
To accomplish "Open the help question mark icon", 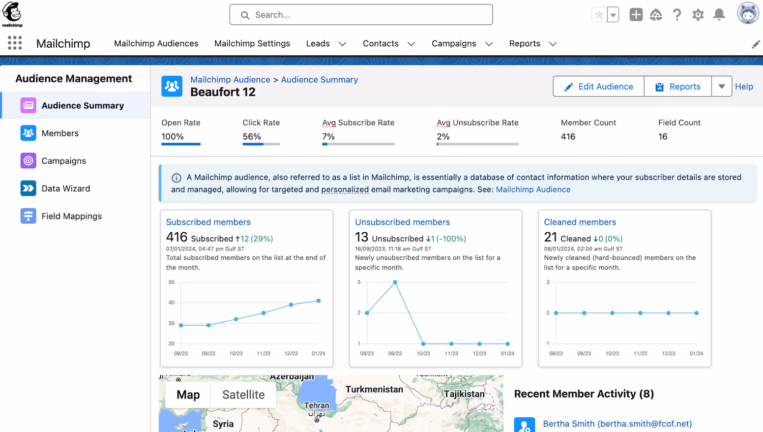I will pos(677,15).
